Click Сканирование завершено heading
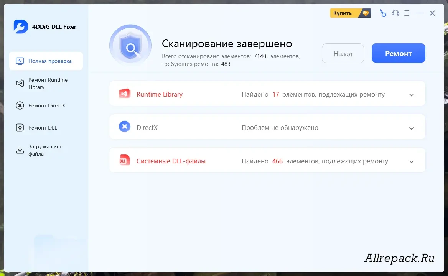 click(227, 44)
